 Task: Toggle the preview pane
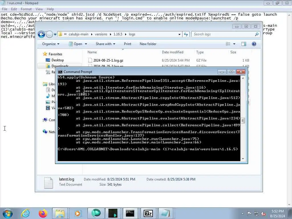[x=244, y=44]
